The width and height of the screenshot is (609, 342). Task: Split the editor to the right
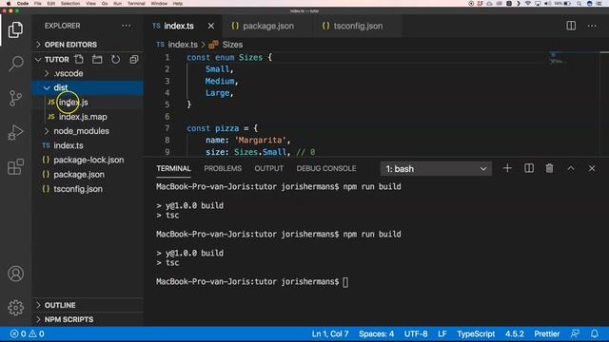click(x=571, y=26)
